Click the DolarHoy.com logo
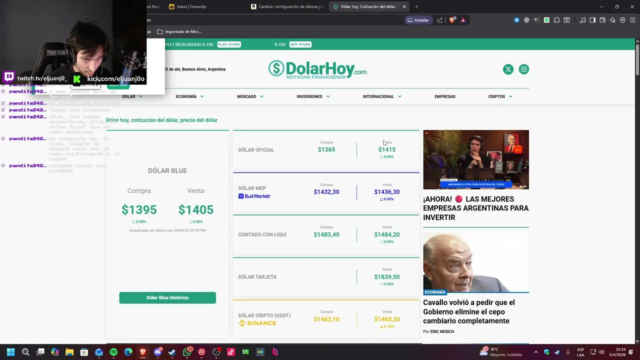Screen dimensions: 640x360 (317, 69)
